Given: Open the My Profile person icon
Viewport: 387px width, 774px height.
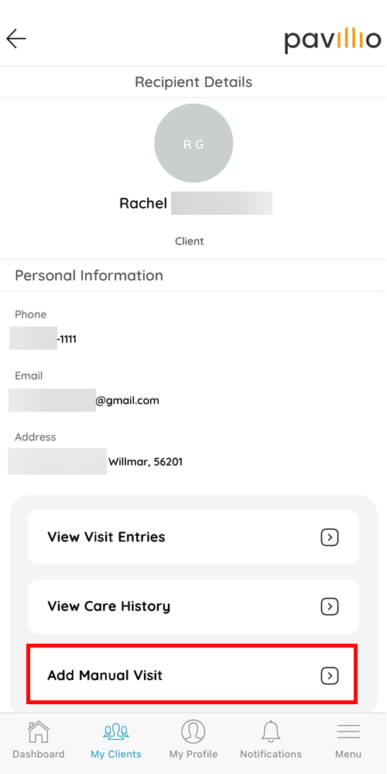Looking at the screenshot, I should pos(193,731).
